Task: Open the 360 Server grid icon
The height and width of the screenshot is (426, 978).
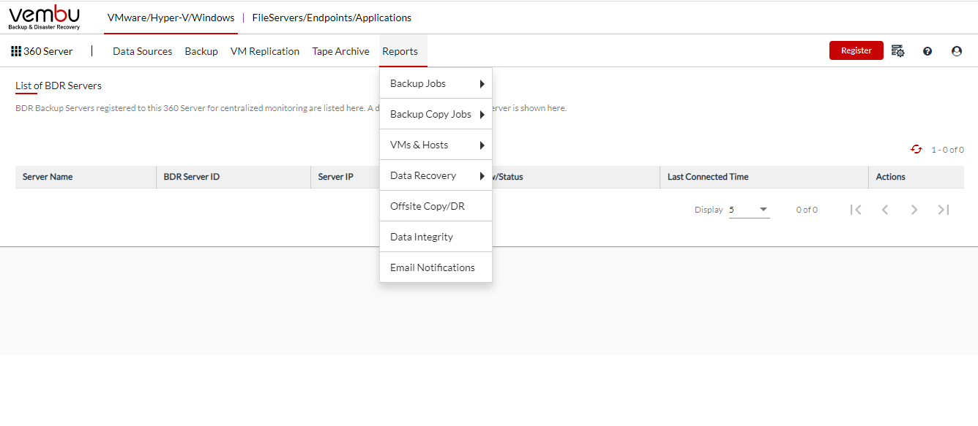Action: tap(16, 51)
